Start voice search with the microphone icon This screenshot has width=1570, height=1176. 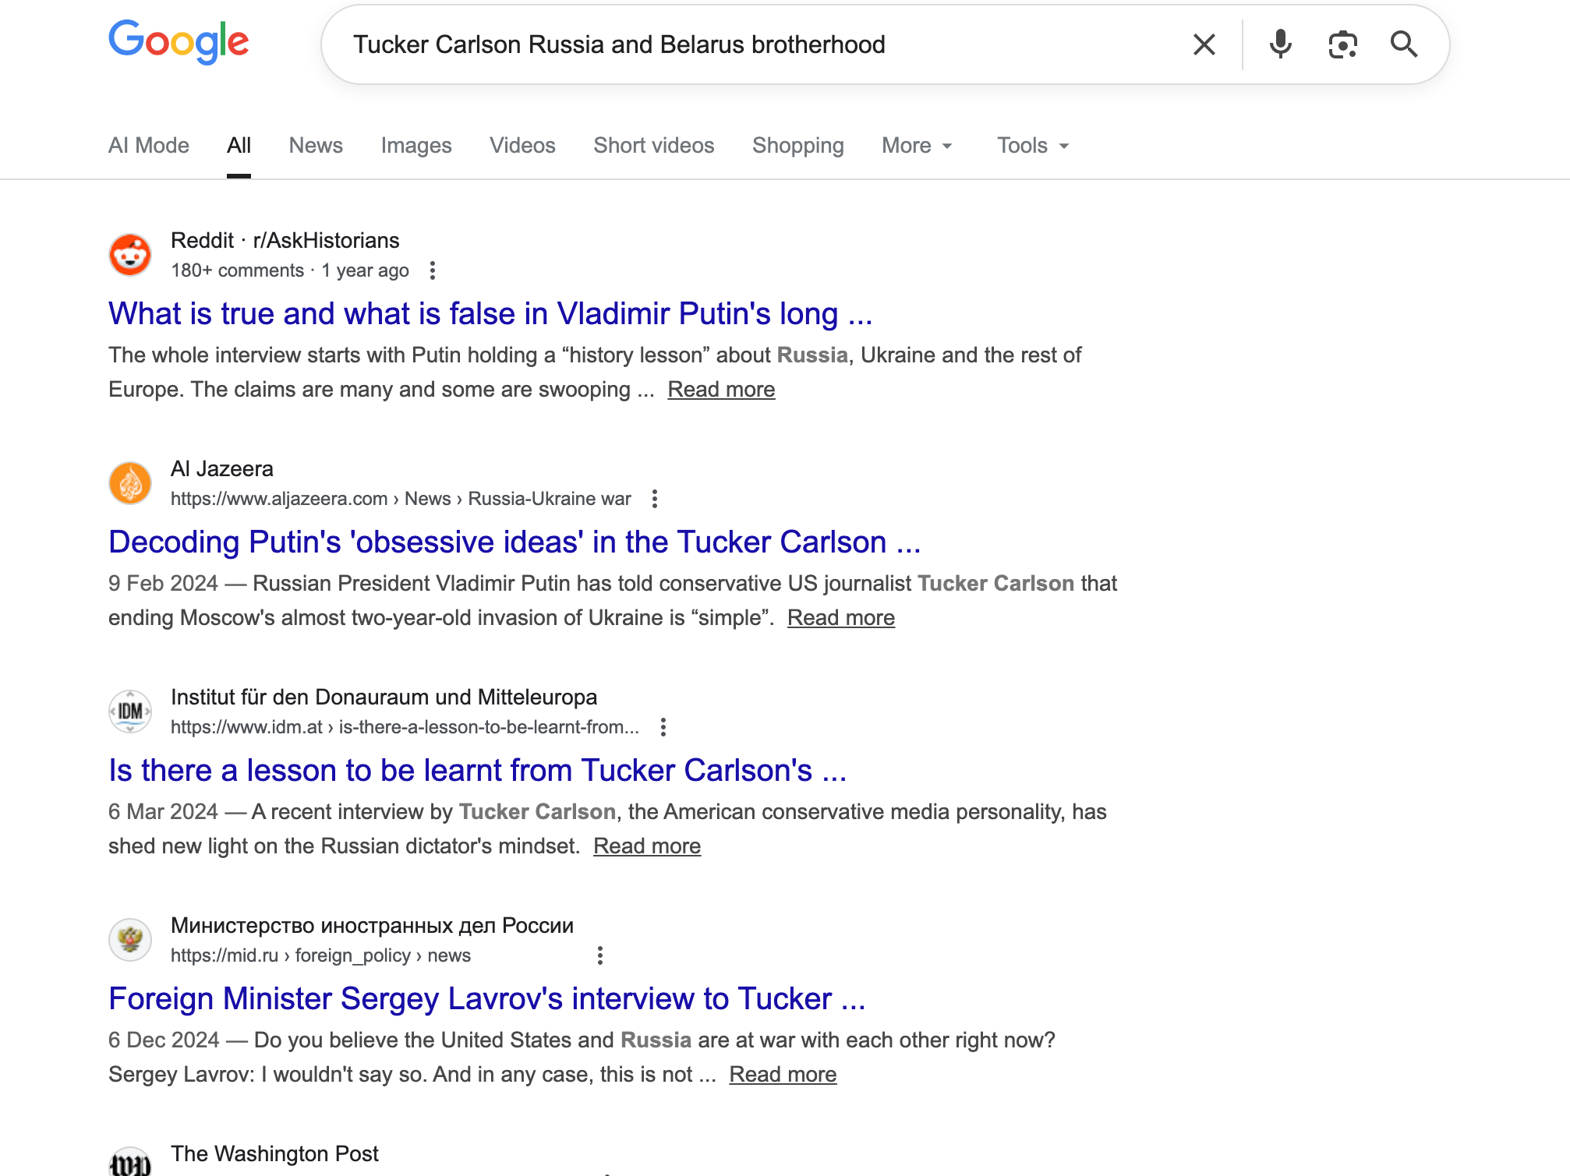click(1278, 44)
